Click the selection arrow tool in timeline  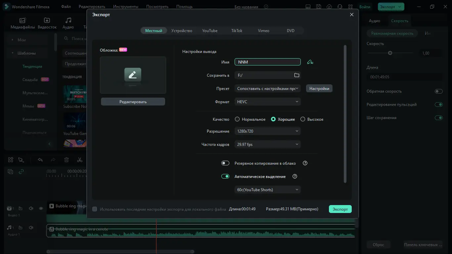[x=21, y=160]
